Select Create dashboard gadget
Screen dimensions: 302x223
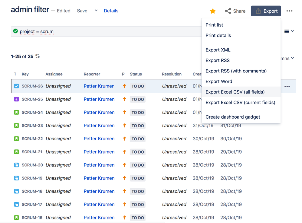click(x=233, y=117)
